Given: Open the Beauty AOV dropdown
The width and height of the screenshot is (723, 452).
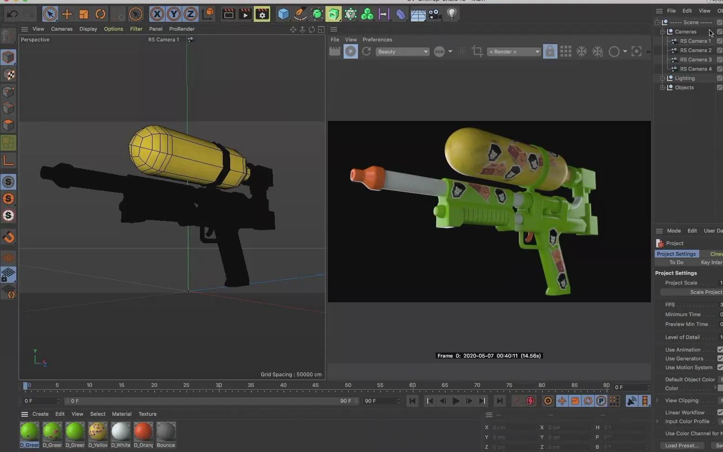Looking at the screenshot, I should tap(402, 52).
